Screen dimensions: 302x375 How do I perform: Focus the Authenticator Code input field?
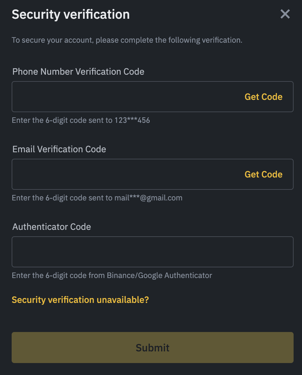click(152, 252)
